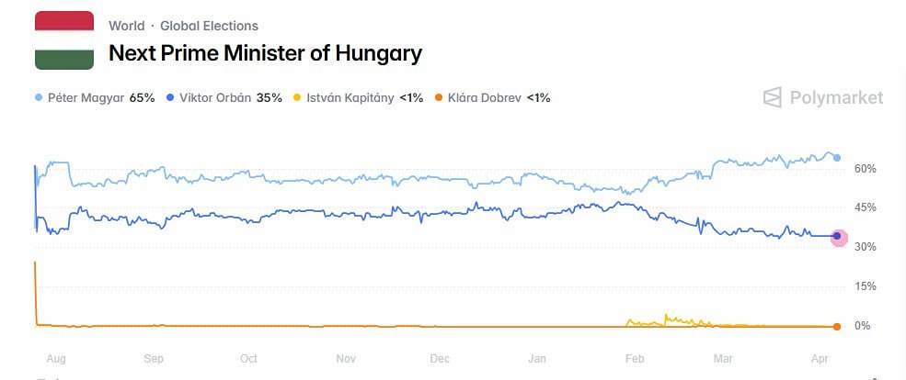
Task: Click the highlighted pink endpoint on Orbán's line
Action: click(838, 237)
